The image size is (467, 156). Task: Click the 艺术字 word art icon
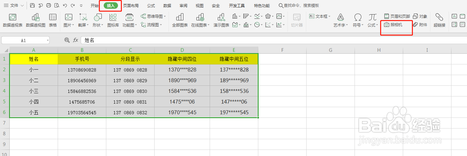[340, 17]
